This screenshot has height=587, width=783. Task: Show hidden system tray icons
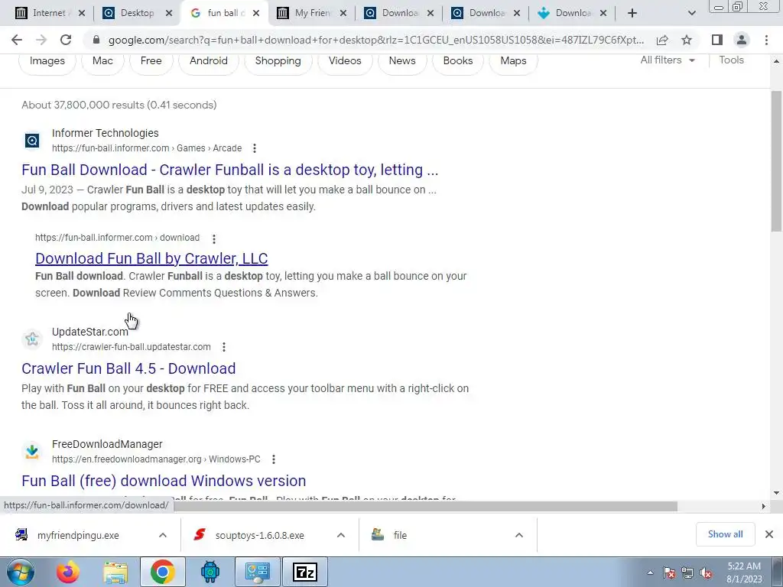click(650, 573)
